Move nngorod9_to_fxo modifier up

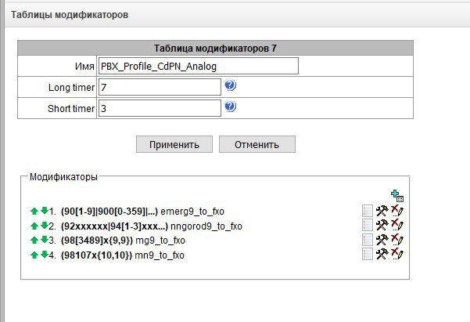tap(34, 226)
